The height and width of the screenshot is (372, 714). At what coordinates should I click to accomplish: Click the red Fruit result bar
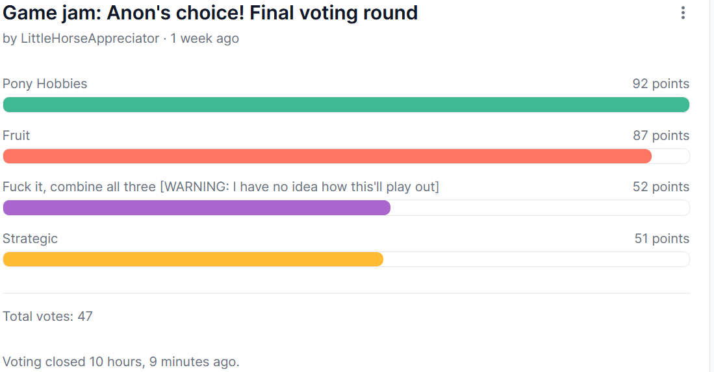pos(327,156)
